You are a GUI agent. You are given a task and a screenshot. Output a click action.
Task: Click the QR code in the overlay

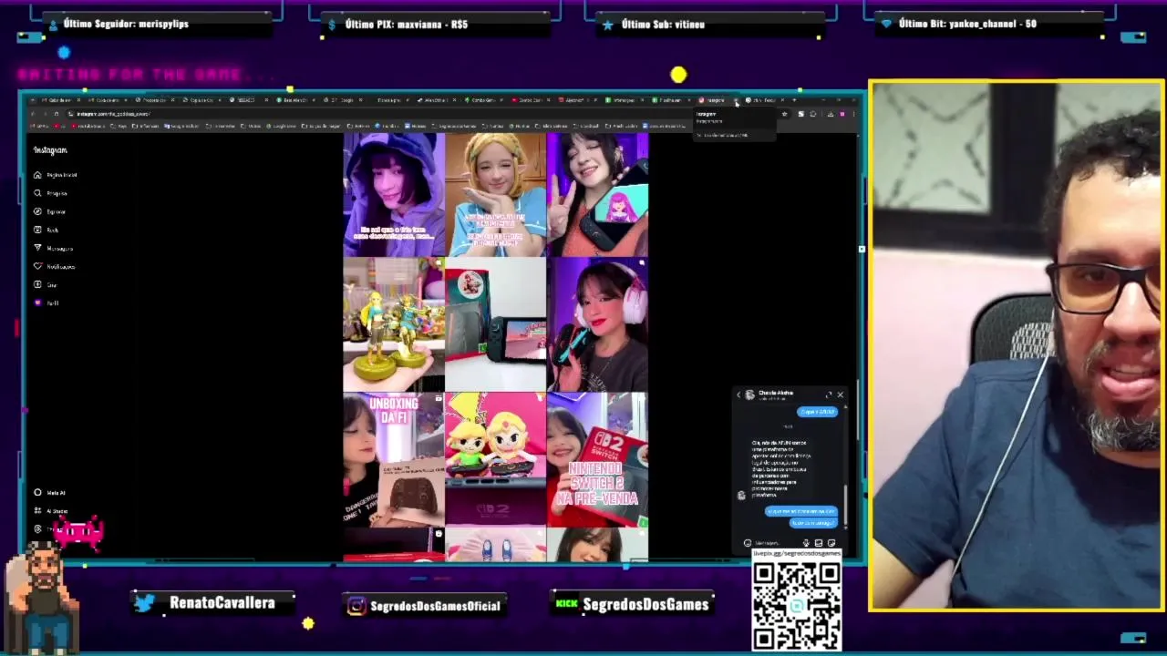point(796,605)
